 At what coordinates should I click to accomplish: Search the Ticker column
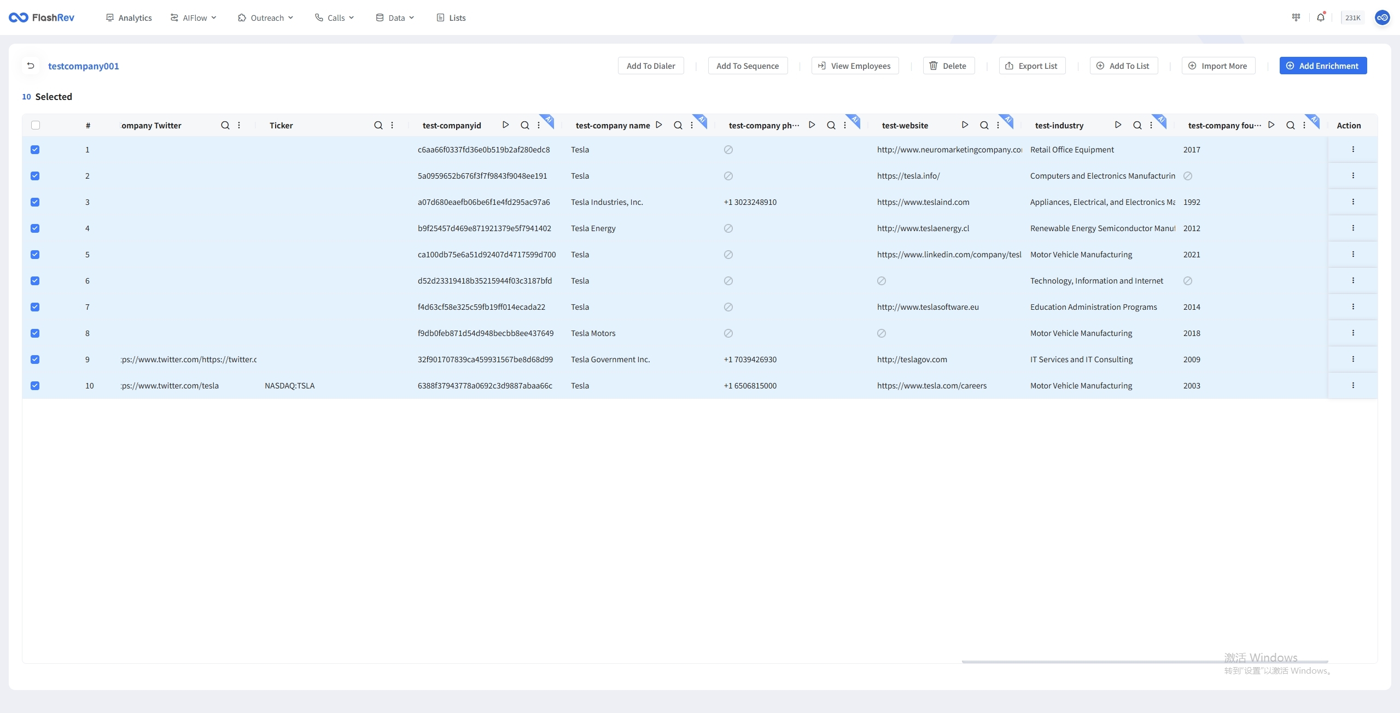coord(378,125)
